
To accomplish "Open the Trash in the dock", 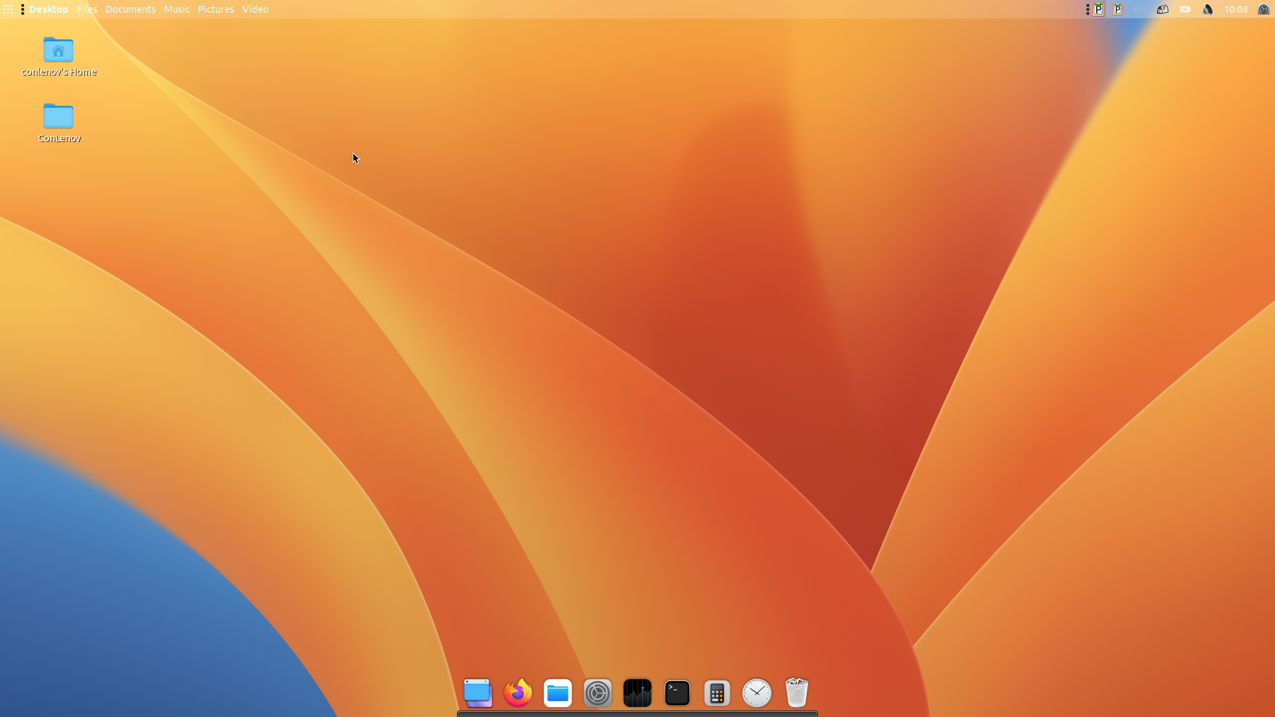I will (x=796, y=693).
